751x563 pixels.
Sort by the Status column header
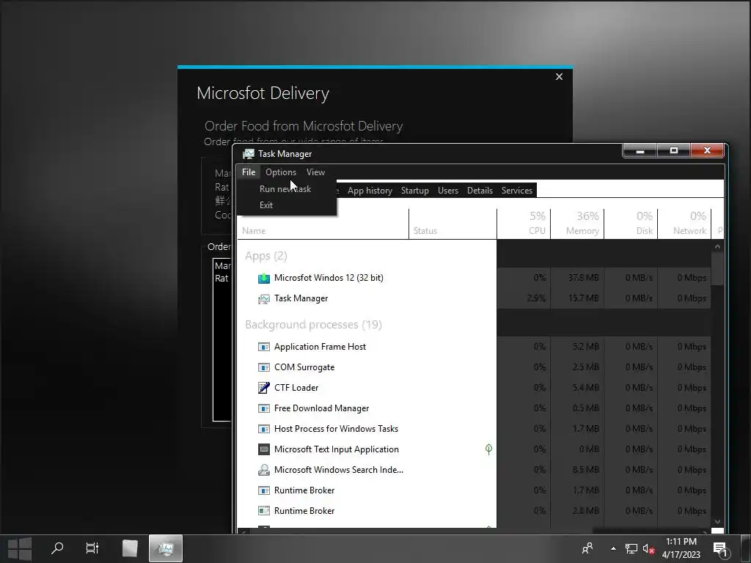pos(453,224)
